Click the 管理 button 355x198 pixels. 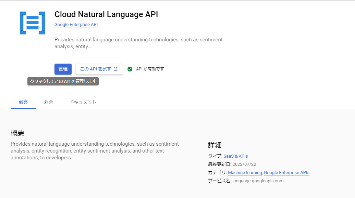(x=63, y=69)
